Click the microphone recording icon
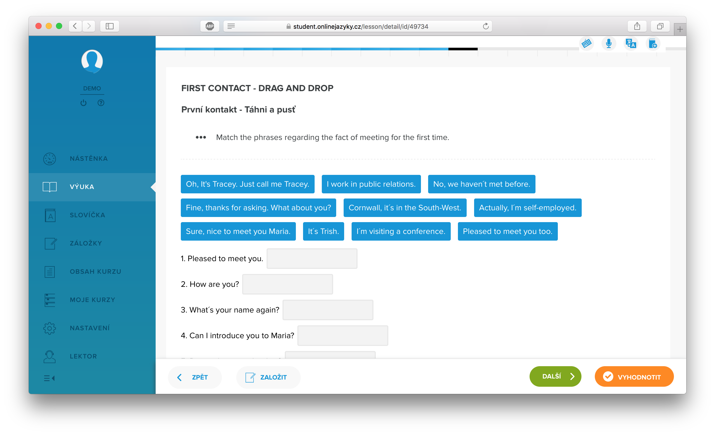 (x=608, y=44)
